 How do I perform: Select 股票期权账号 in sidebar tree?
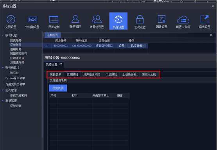(18, 54)
